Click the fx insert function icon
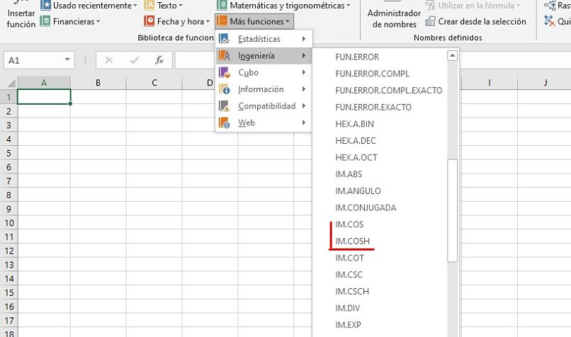571x337 pixels. click(159, 60)
